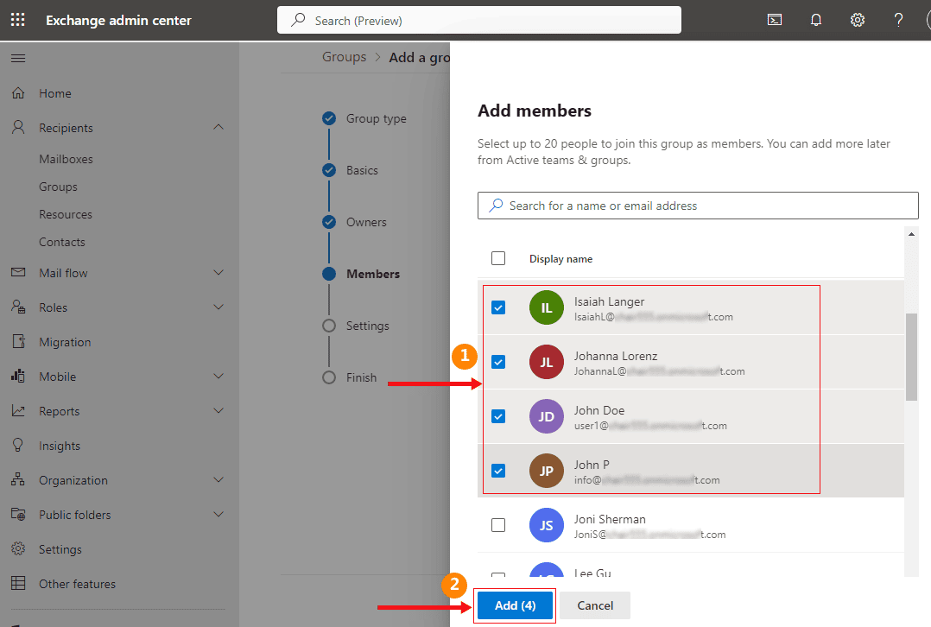The width and height of the screenshot is (931, 627).
Task: Open the app launcher waffle icon
Action: click(x=17, y=20)
